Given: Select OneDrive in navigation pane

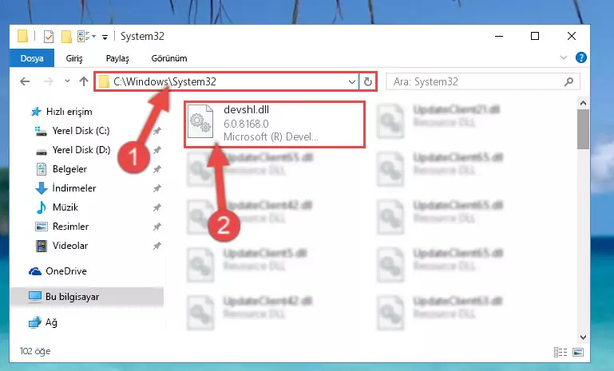Looking at the screenshot, I should point(57,270).
